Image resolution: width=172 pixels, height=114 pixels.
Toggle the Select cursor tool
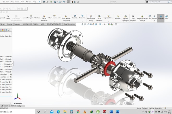[68, 2]
